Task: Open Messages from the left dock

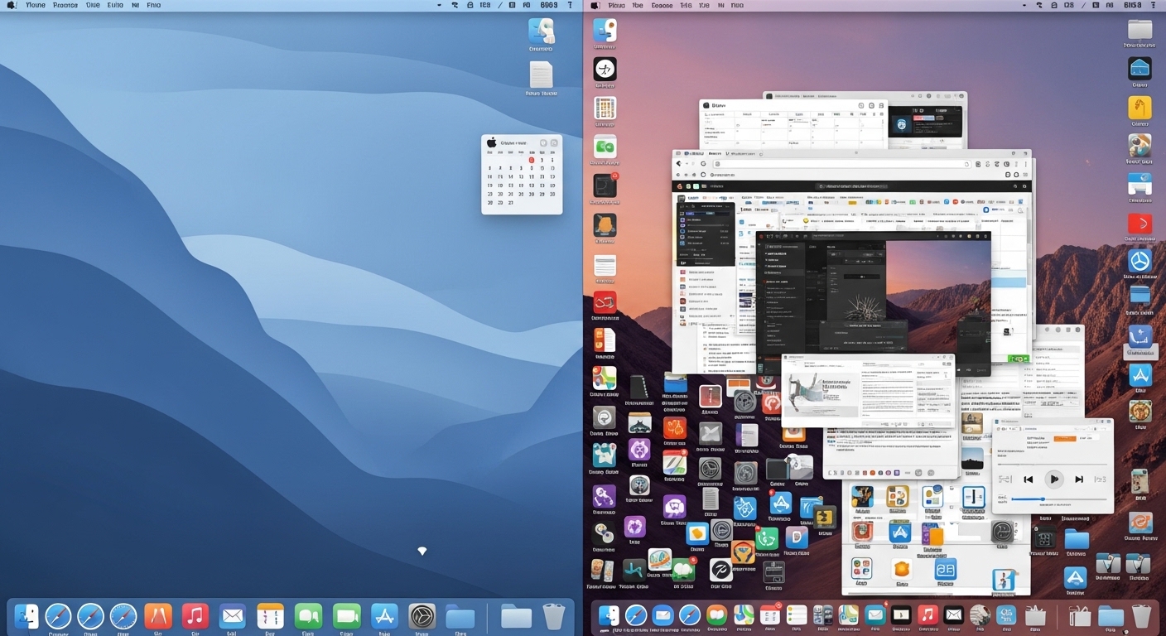Action: pos(308,616)
